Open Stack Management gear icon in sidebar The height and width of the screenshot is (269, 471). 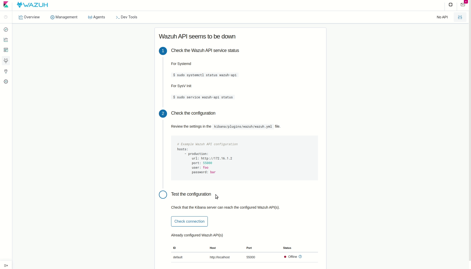(x=6, y=82)
